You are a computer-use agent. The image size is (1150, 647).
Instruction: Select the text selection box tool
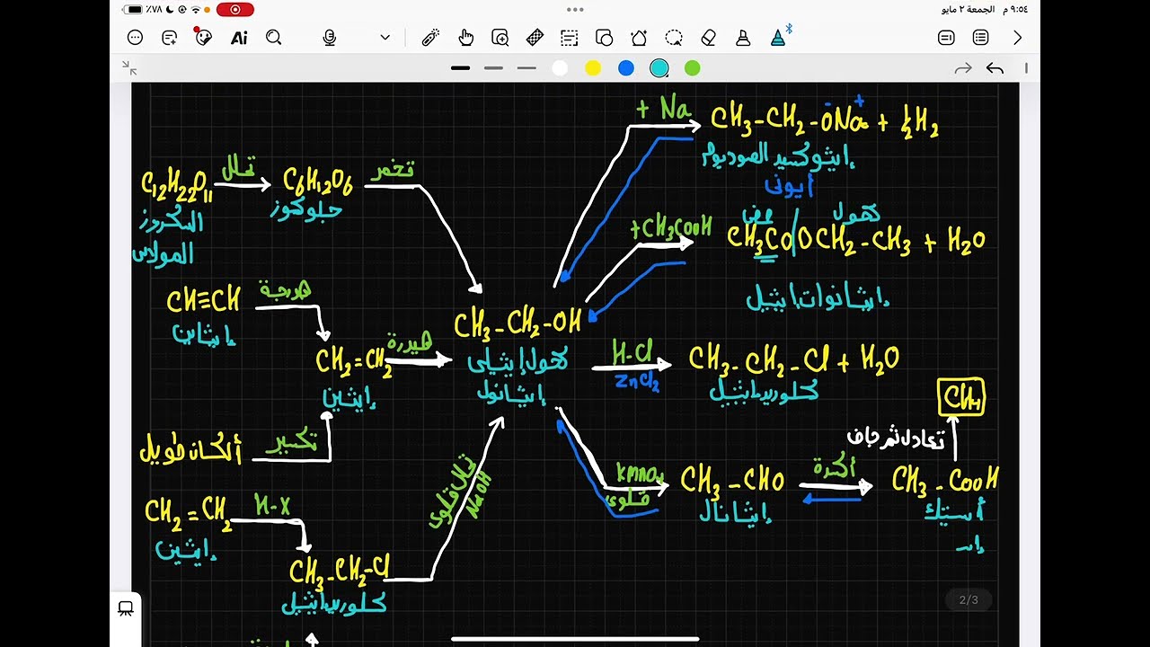coord(569,38)
